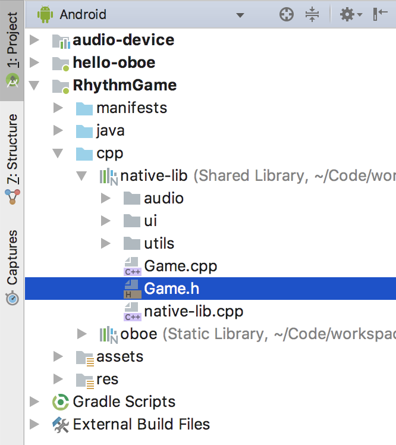This screenshot has width=396, height=445.
Task: Expand the oboe static library
Action: click(82, 334)
